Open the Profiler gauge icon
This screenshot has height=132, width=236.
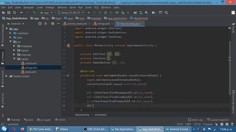(x=117, y=13)
